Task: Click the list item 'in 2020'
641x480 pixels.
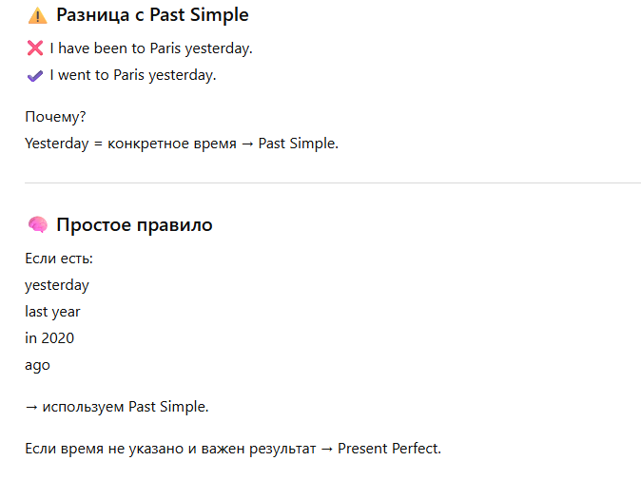Action: point(49,338)
